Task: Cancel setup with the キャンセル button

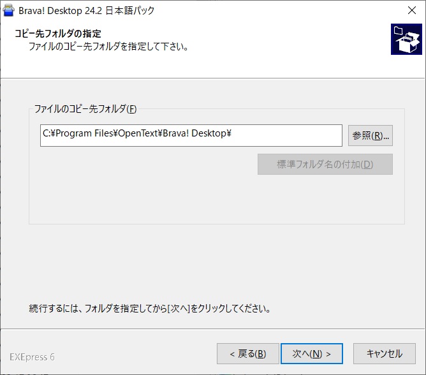Action: [385, 353]
